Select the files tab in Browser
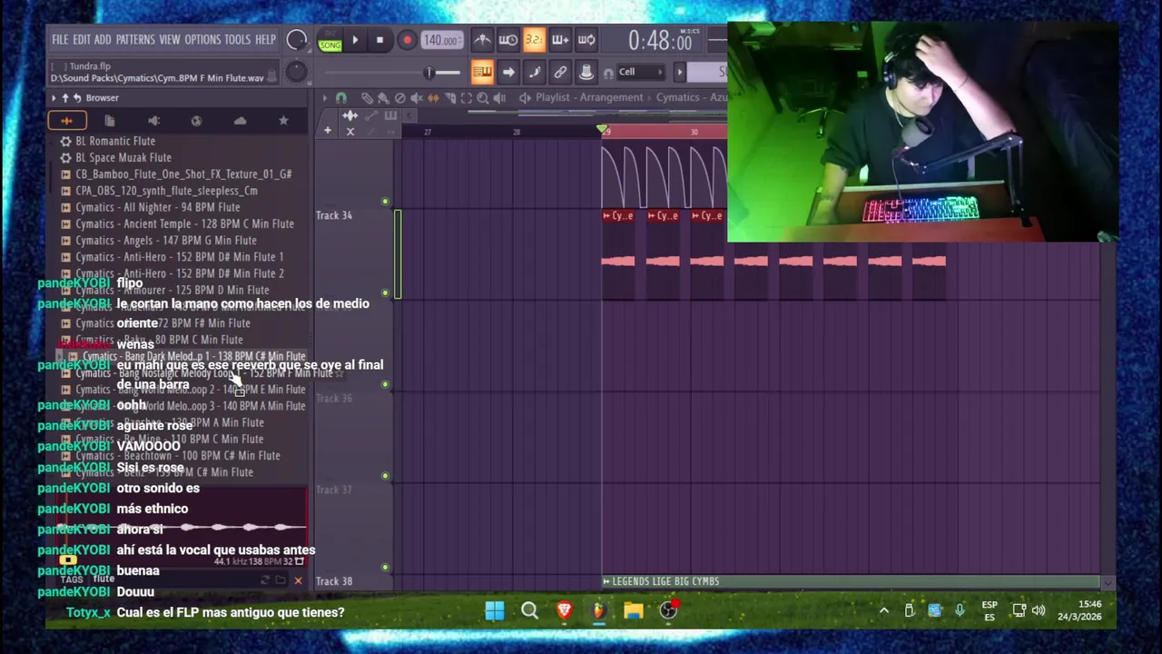The image size is (1162, 654). [x=110, y=121]
